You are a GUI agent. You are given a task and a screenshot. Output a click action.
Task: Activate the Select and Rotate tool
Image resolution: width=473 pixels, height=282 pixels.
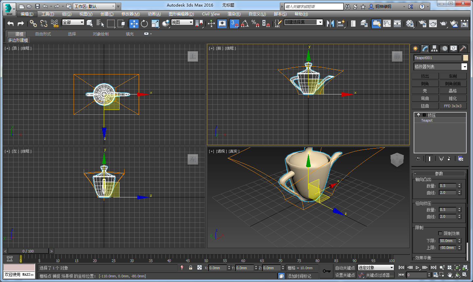pos(145,23)
